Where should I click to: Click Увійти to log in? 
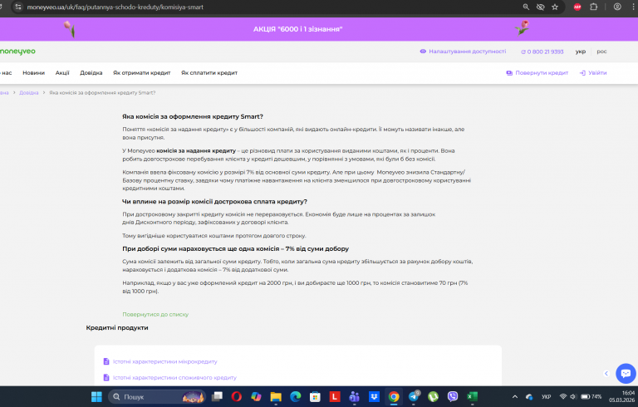point(593,73)
